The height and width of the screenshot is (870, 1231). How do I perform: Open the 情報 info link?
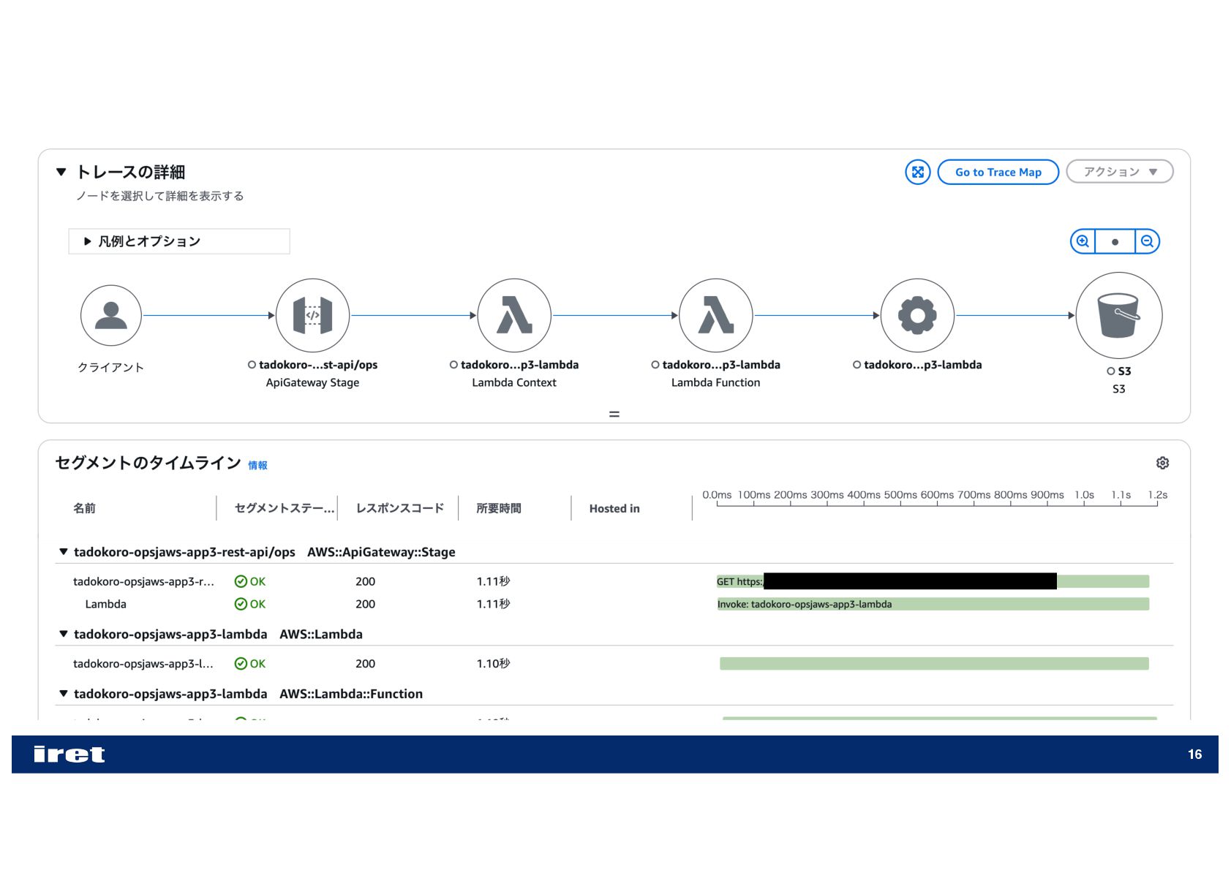[x=257, y=465]
